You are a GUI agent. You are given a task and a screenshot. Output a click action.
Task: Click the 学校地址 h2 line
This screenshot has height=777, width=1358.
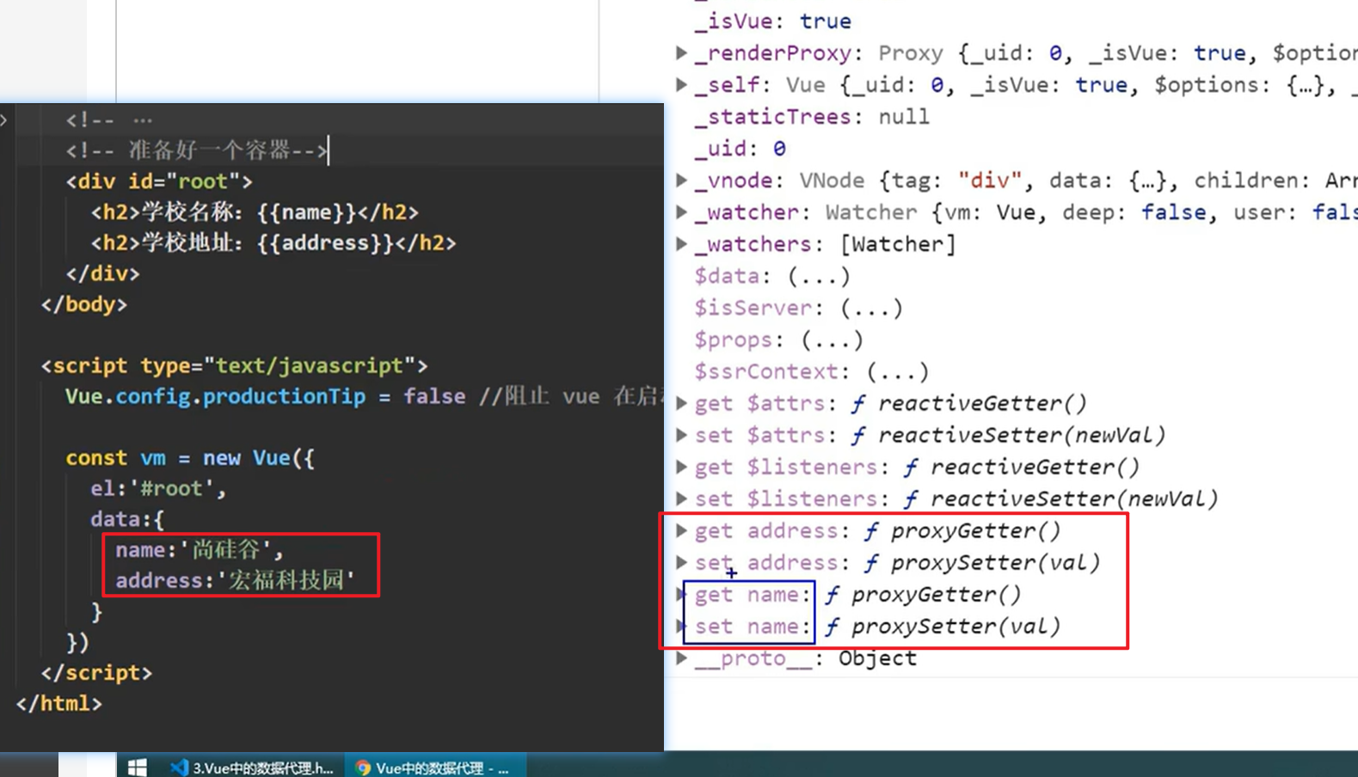pyautogui.click(x=273, y=243)
